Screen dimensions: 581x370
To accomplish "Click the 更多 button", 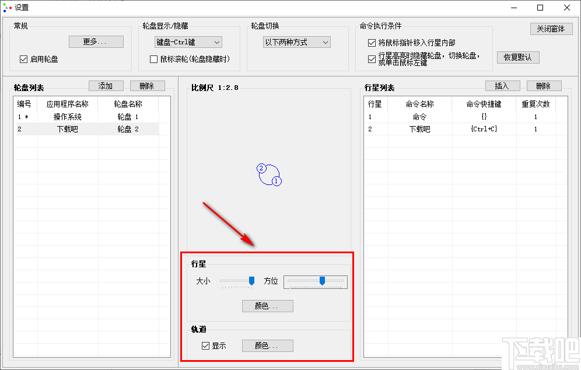I will point(96,41).
